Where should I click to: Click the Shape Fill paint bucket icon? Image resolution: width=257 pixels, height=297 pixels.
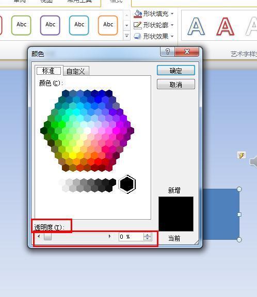click(138, 13)
